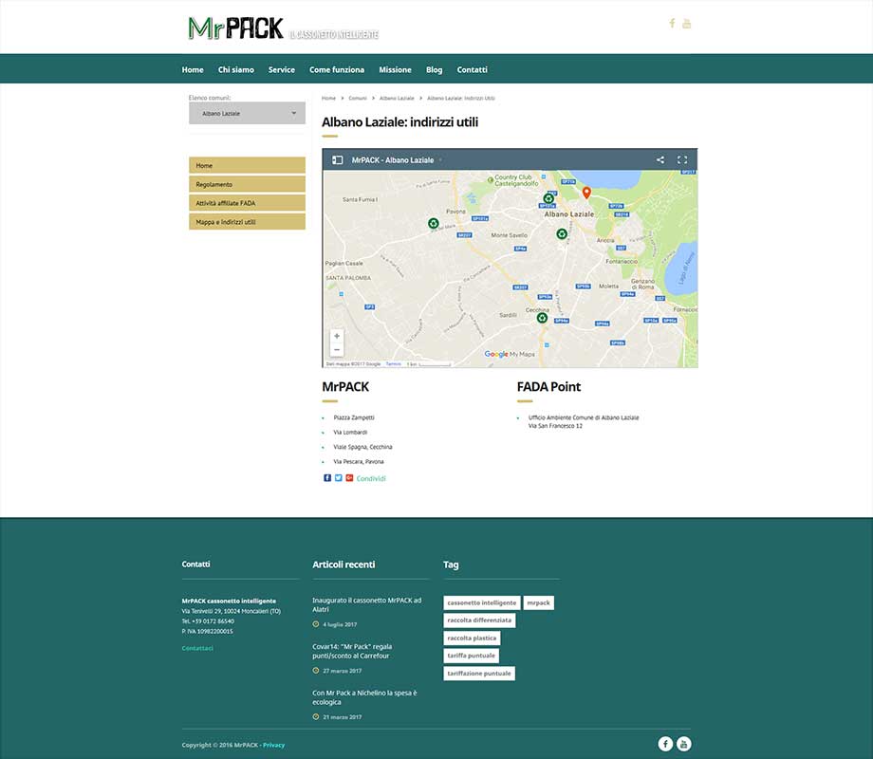This screenshot has width=873, height=759.
Task: Open the Blog menu item
Action: pos(435,69)
